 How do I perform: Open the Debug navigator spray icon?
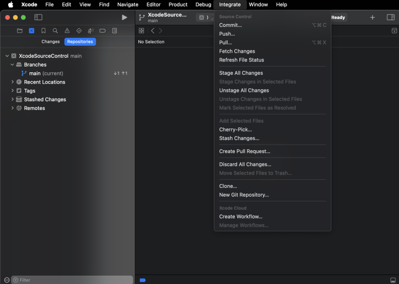coord(91,31)
